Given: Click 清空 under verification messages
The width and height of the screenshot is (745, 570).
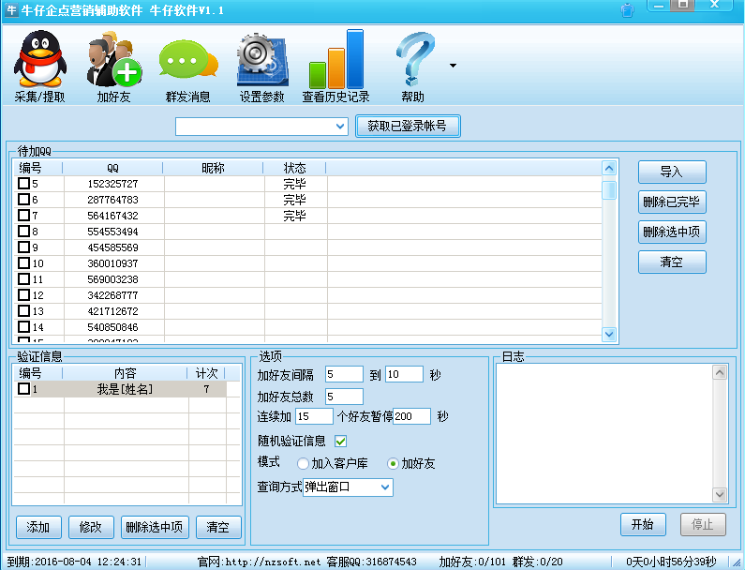Looking at the screenshot, I should [x=218, y=527].
